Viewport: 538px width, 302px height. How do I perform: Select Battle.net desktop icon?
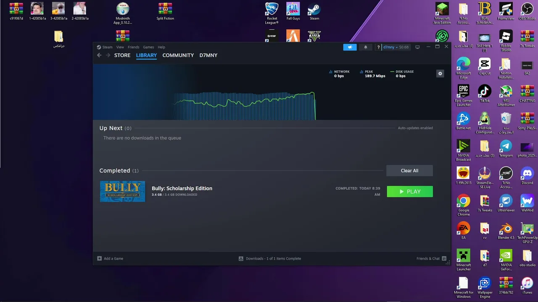coord(463,121)
